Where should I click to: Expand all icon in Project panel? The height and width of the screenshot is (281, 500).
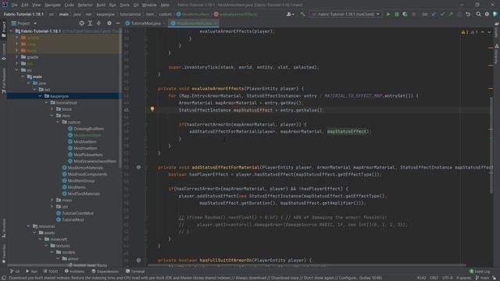click(90, 23)
